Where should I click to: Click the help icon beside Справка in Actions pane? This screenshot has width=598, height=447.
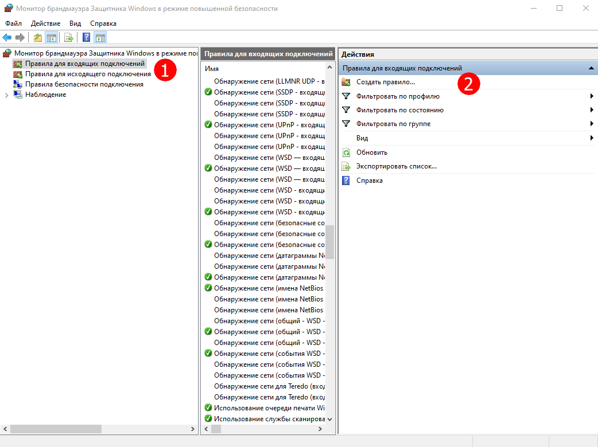pyautogui.click(x=346, y=181)
